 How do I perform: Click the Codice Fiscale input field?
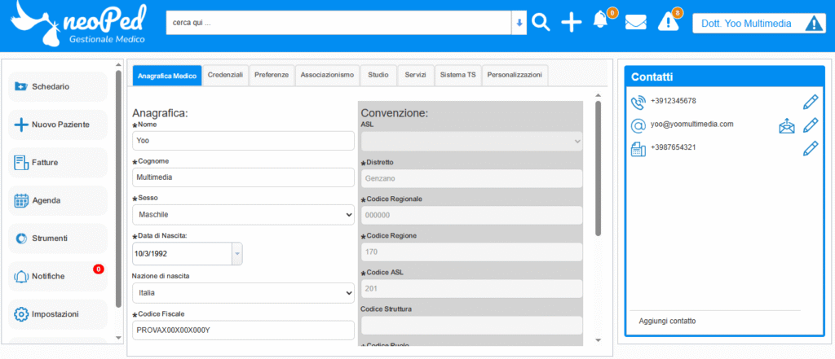point(242,331)
